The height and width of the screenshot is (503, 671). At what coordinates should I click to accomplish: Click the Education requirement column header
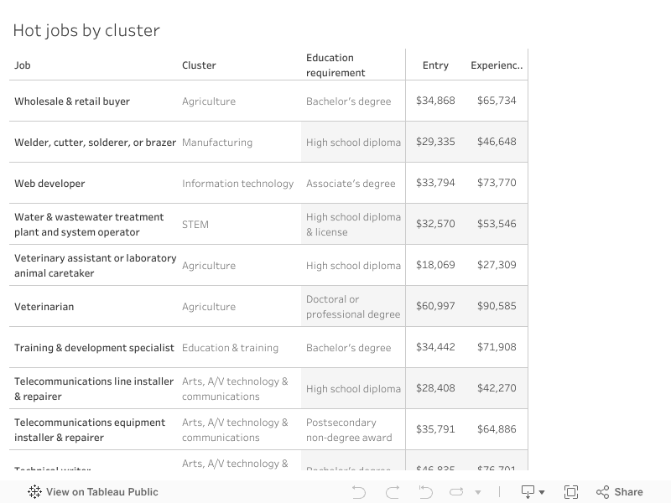[335, 65]
